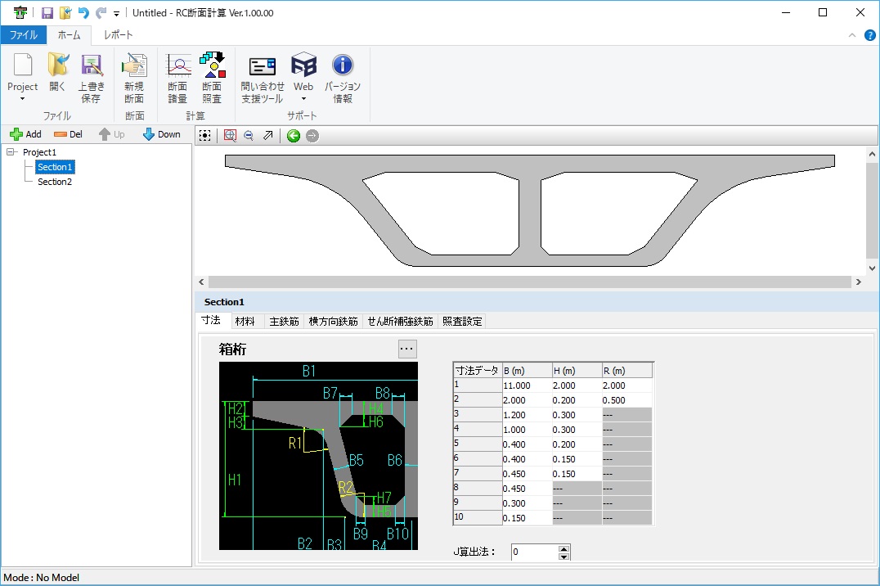Expand the Project dropdown arrow
Image resolution: width=880 pixels, height=586 pixels.
(22, 100)
